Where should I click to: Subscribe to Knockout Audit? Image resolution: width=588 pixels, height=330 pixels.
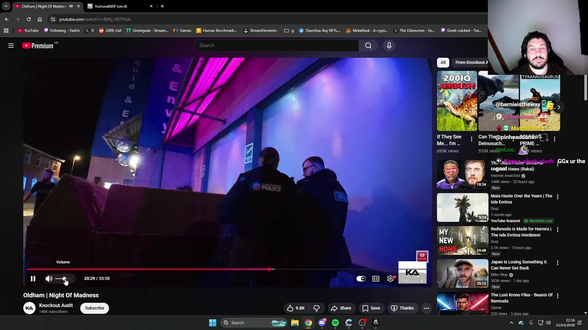coord(94,308)
